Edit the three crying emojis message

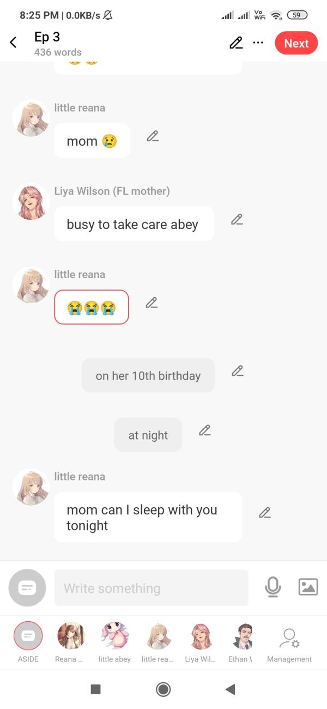(152, 303)
